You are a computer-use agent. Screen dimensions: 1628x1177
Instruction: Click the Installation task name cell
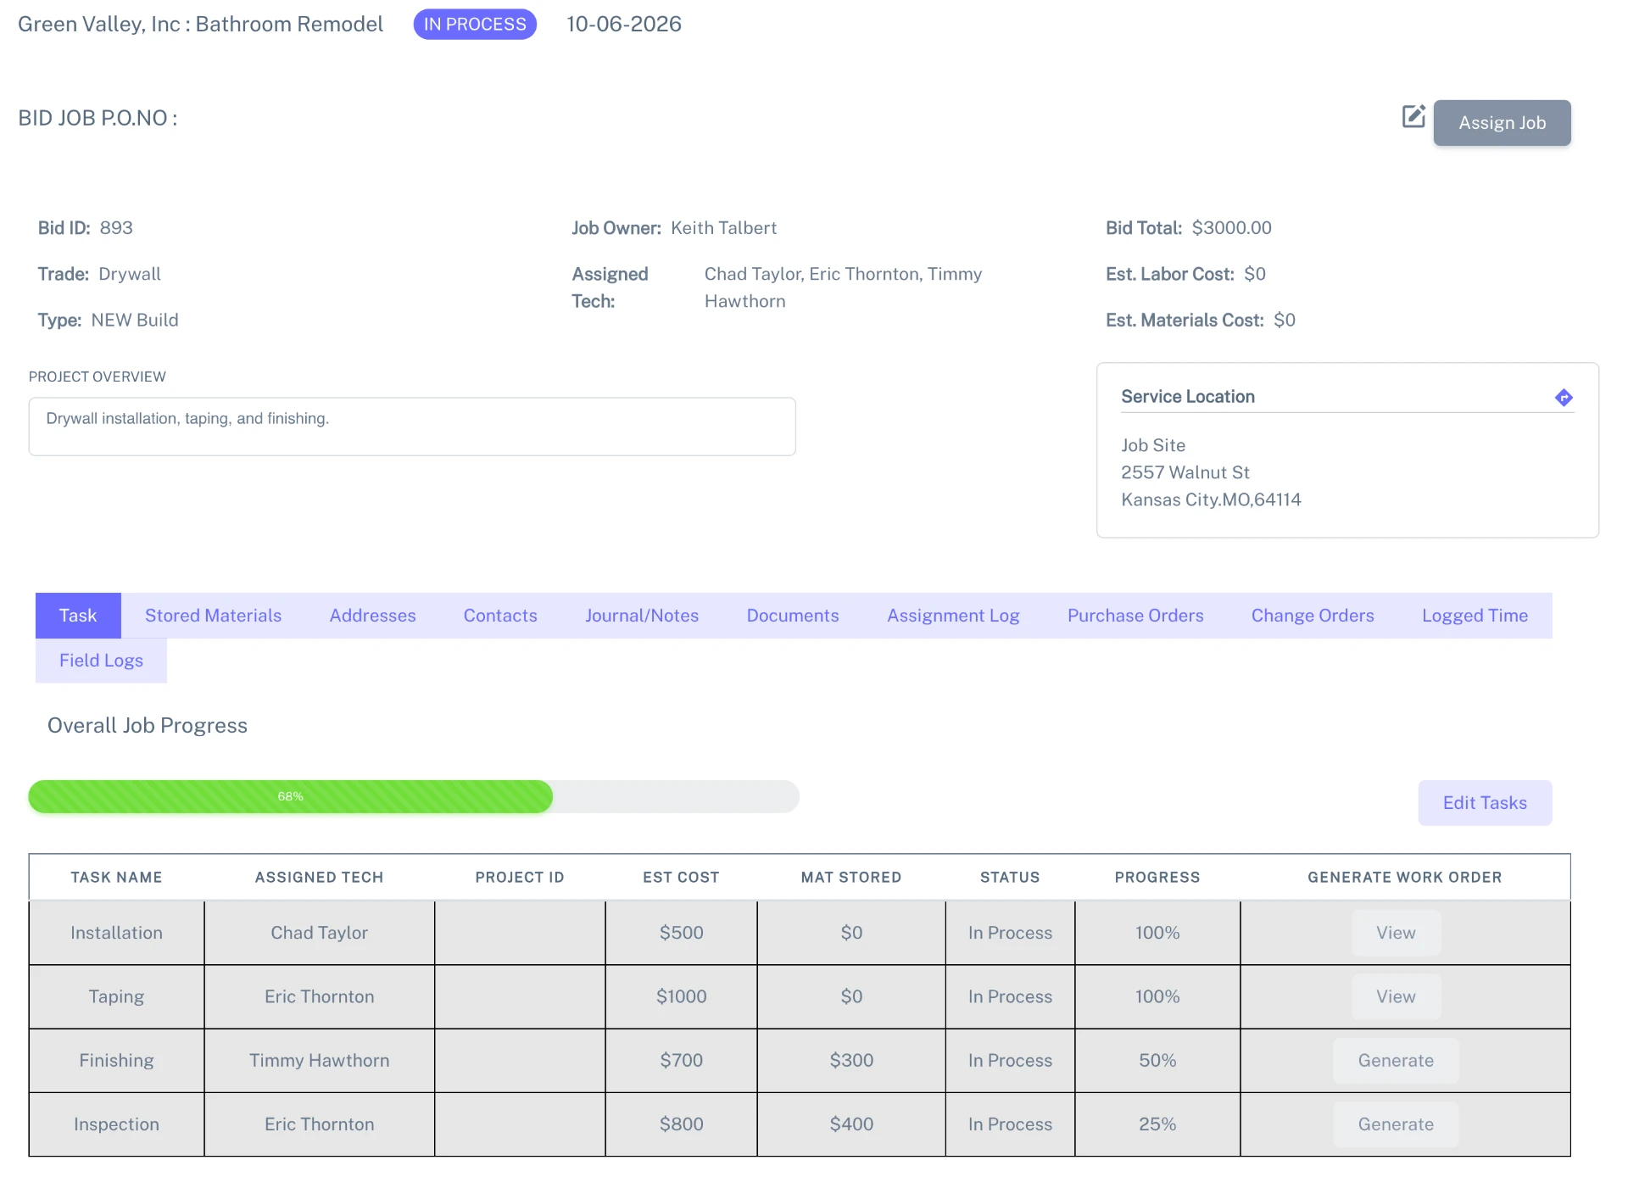[116, 933]
